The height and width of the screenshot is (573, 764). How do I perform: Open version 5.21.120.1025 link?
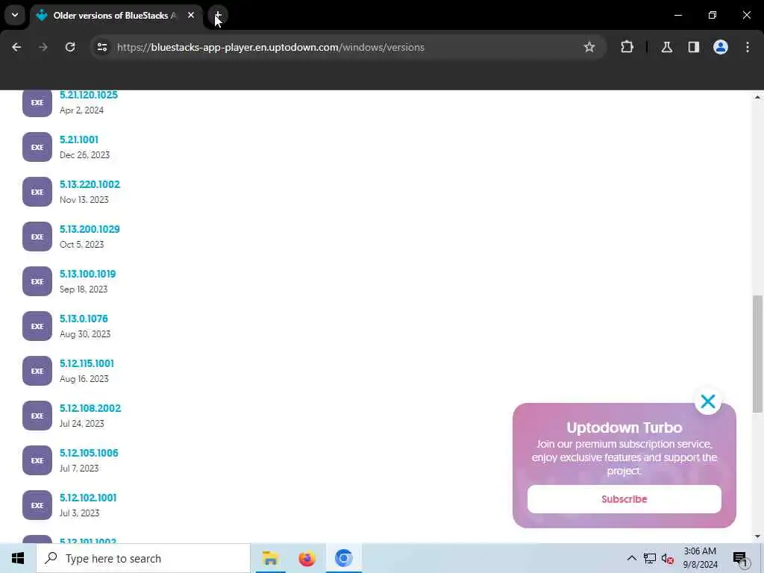(x=89, y=95)
